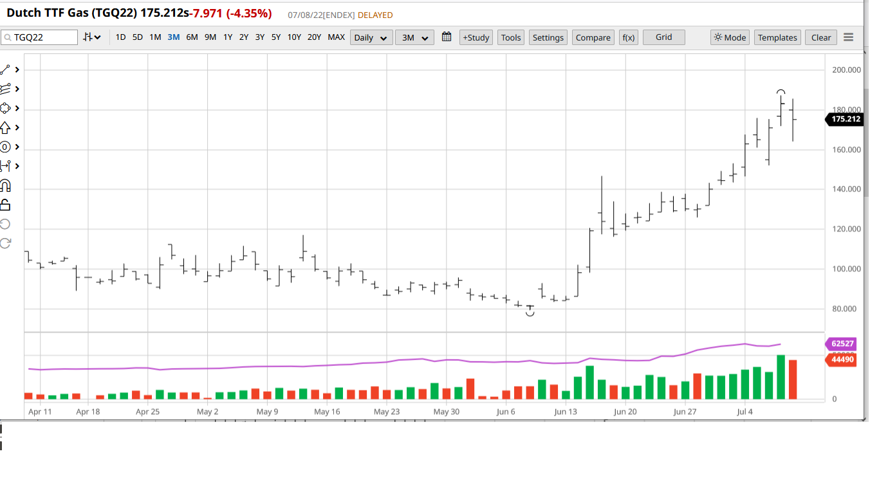Toggle the magnet snap tool

tap(5, 186)
